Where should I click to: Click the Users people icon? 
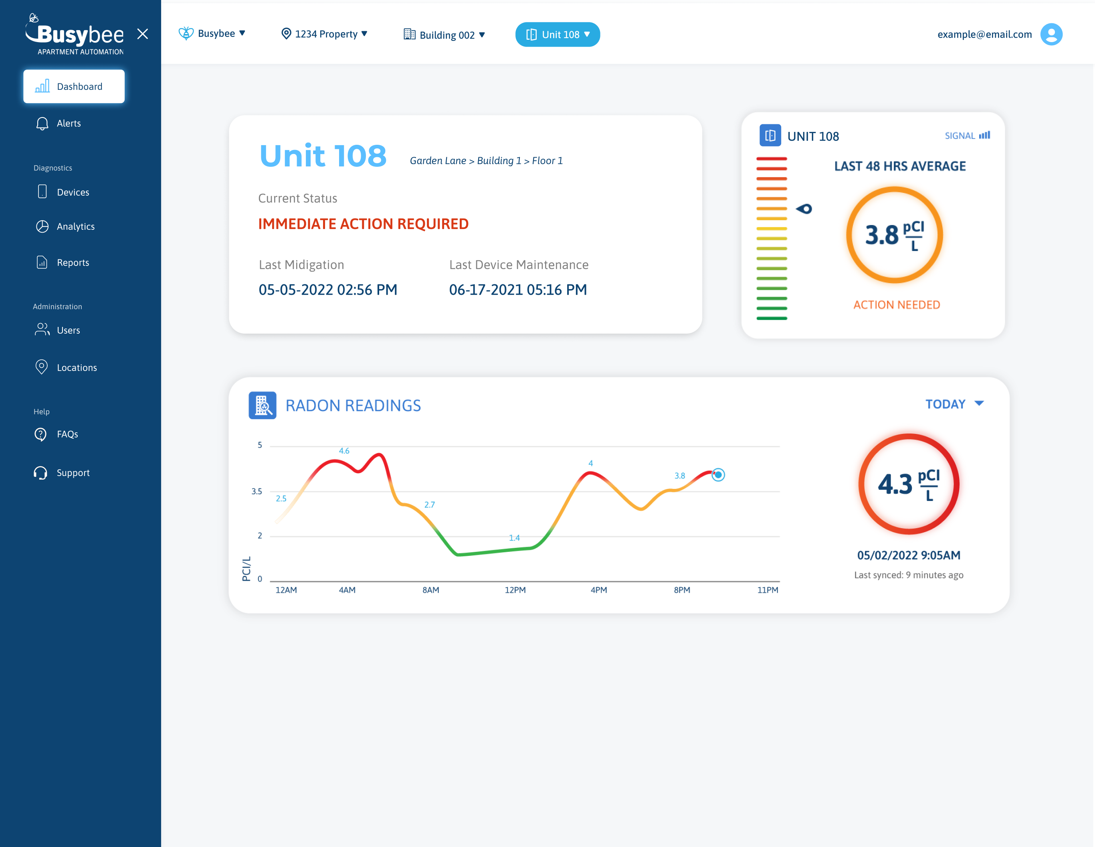tap(42, 329)
